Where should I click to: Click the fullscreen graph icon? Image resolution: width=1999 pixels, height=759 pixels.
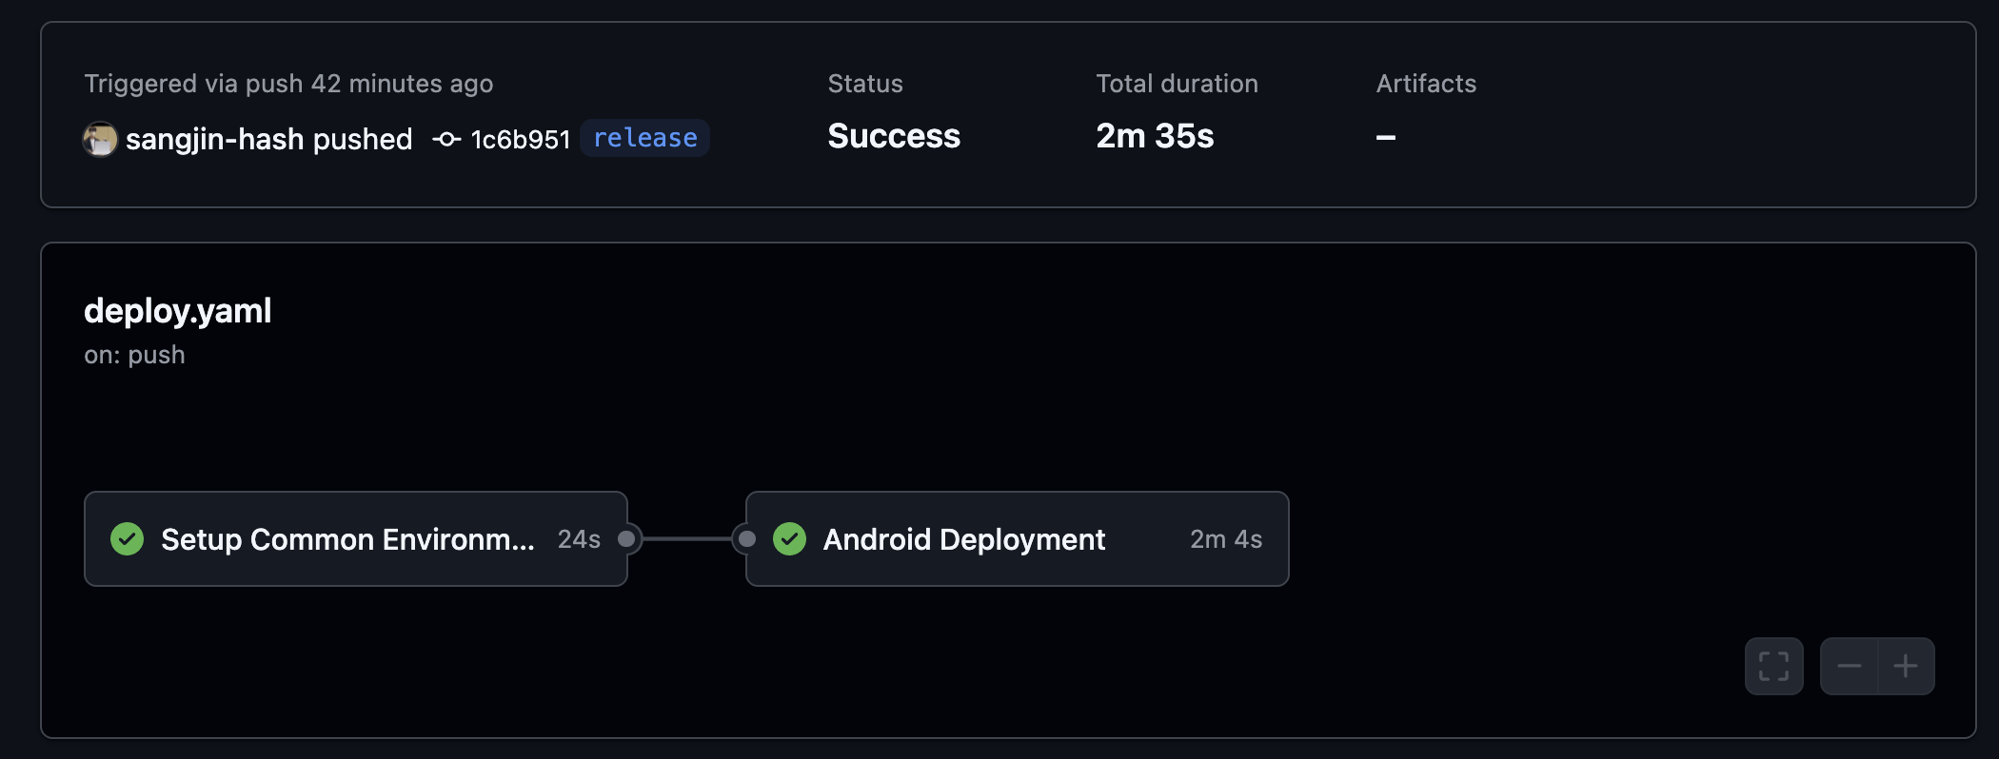pos(1773,666)
